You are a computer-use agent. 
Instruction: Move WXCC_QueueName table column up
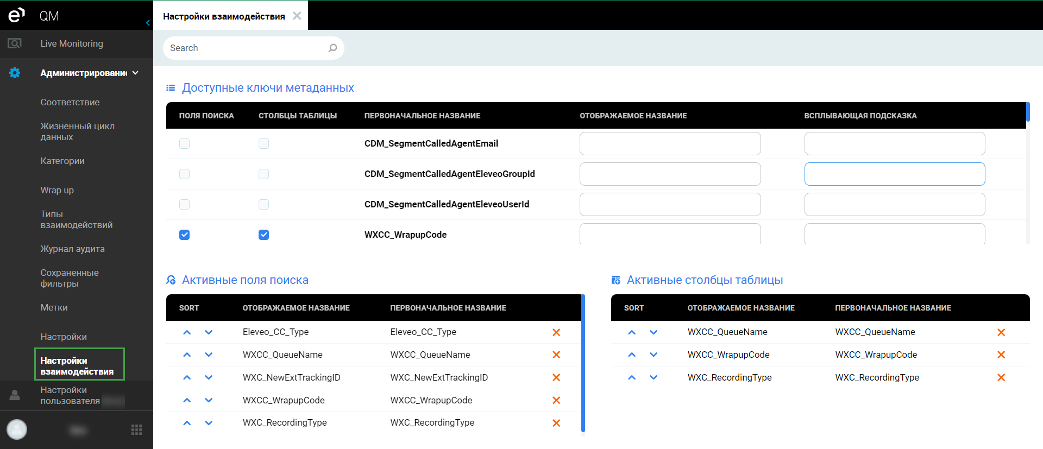click(x=632, y=332)
